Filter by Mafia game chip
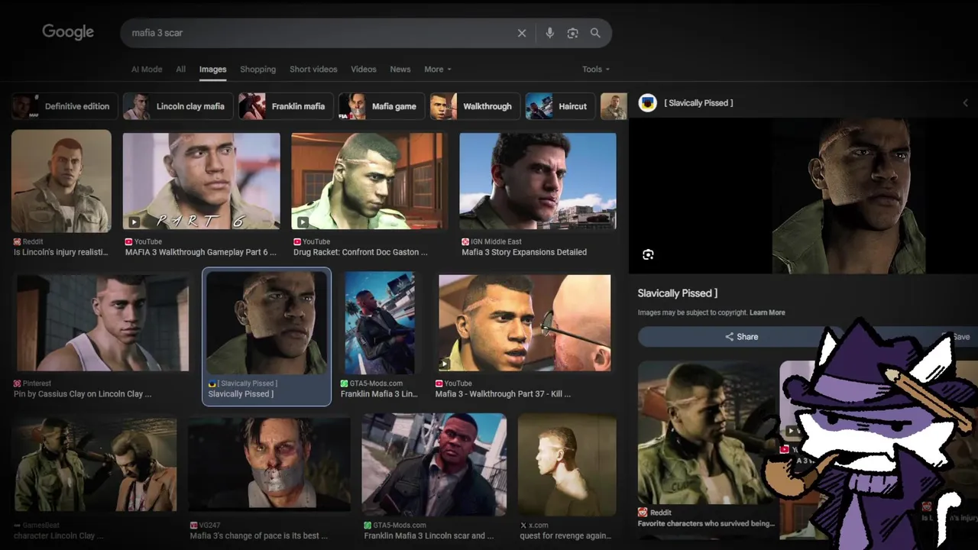Viewport: 978px width, 550px height. point(381,106)
